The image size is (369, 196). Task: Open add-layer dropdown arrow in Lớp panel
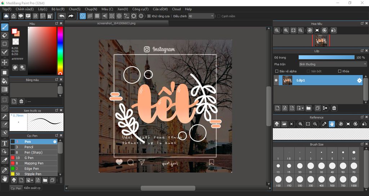(x=303, y=108)
